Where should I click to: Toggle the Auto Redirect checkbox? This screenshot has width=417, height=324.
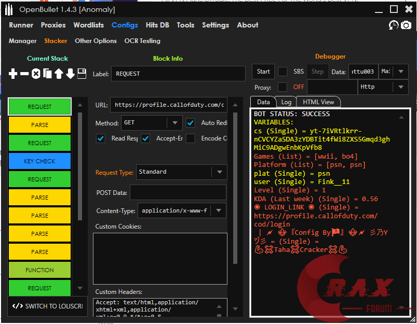[x=191, y=123]
